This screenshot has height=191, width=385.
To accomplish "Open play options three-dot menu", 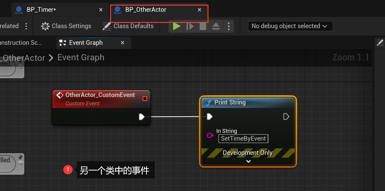I will point(229,26).
